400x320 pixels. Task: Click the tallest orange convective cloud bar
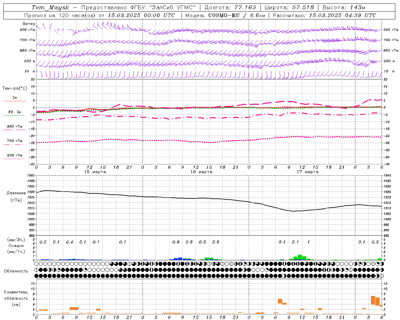pos(373,300)
